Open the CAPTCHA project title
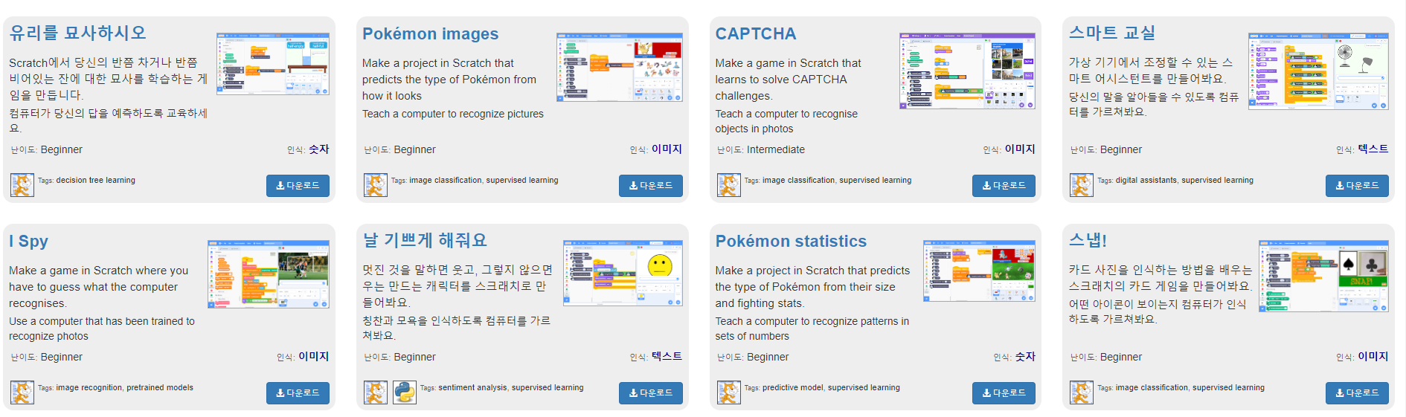1406x417 pixels. [x=756, y=34]
